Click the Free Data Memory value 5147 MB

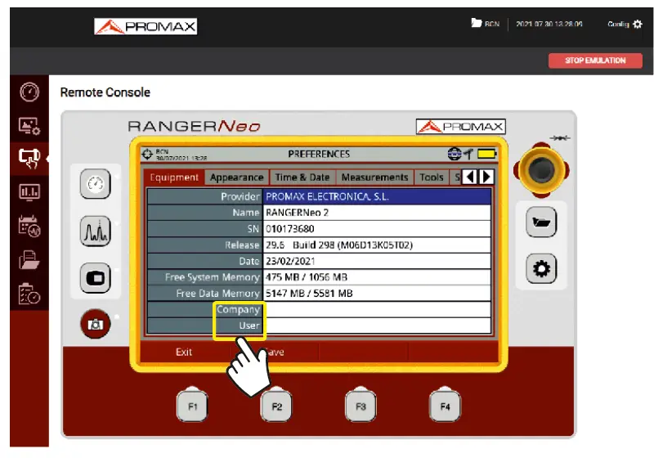click(377, 294)
